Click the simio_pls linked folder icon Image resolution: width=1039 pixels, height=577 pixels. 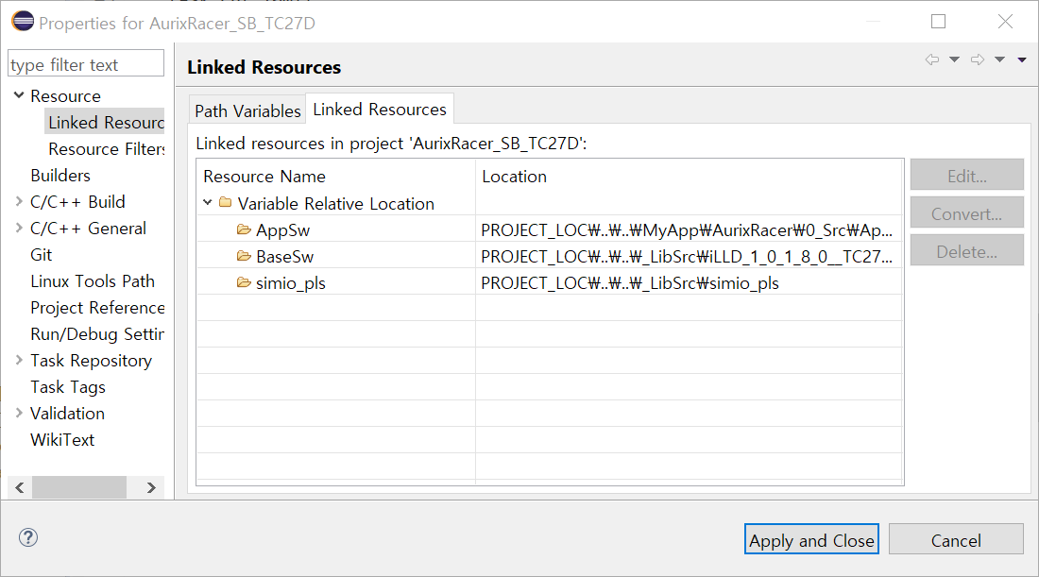(244, 282)
